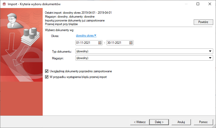This screenshot has height=128, width=216.
Task: Click the 'Magazyn: dowolny, dokumenty: dowolne' text
Action: (70, 17)
